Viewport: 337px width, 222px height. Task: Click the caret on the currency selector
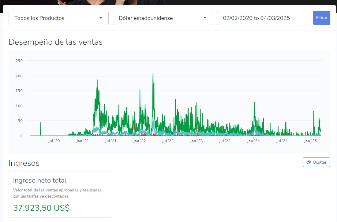205,18
